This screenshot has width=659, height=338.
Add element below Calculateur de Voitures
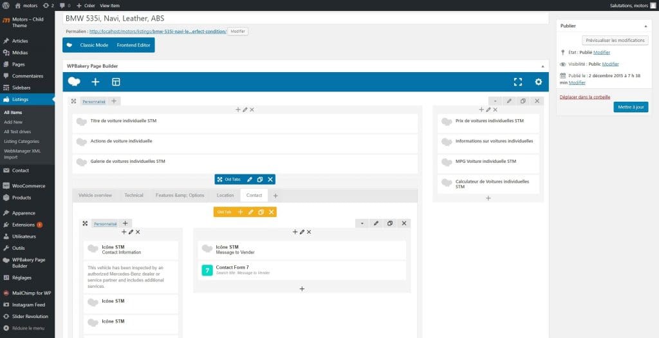click(488, 198)
